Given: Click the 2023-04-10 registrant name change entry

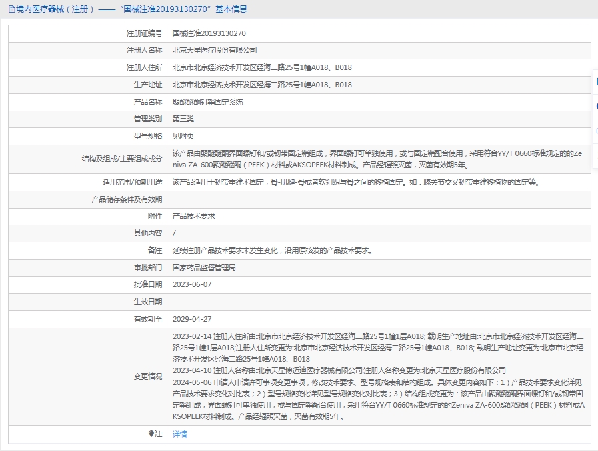Looking at the screenshot, I should coord(339,370).
